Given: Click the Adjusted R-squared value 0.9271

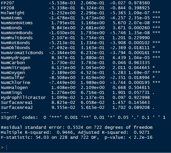Looking at the screenshot, I should coord(141,132).
